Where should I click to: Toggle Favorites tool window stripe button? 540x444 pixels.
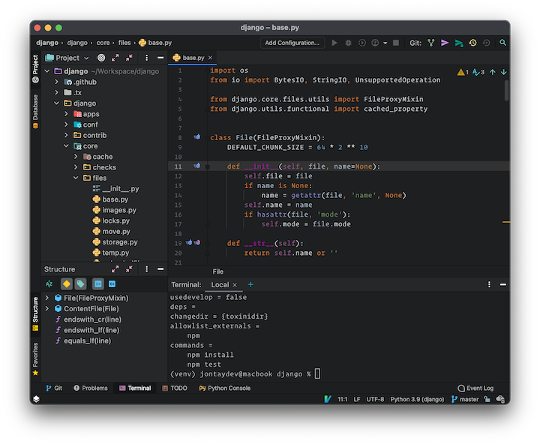pos(35,359)
